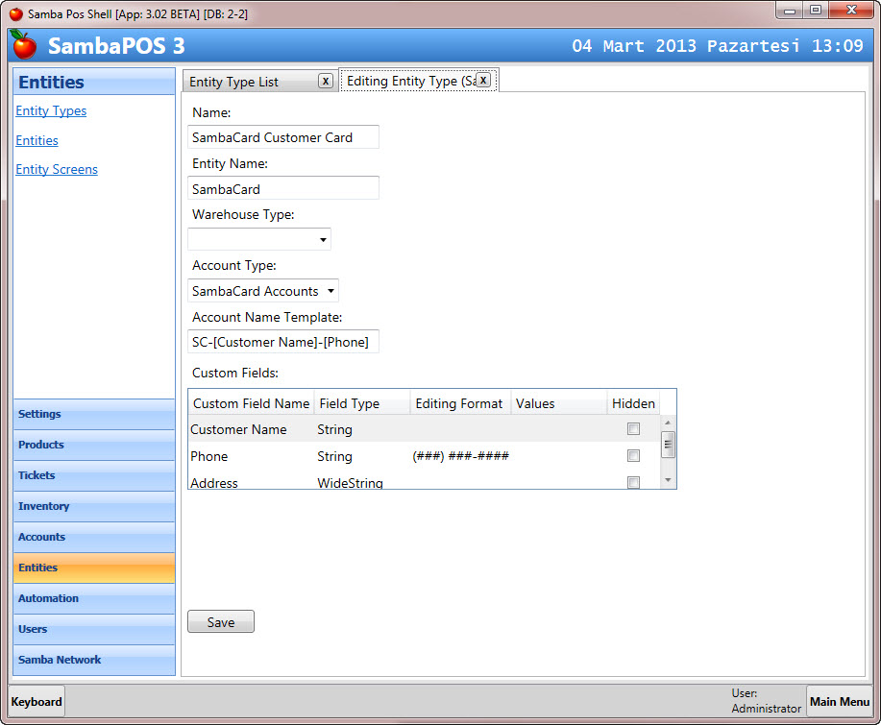
Task: Open the Entity Screens link
Action: click(x=57, y=170)
